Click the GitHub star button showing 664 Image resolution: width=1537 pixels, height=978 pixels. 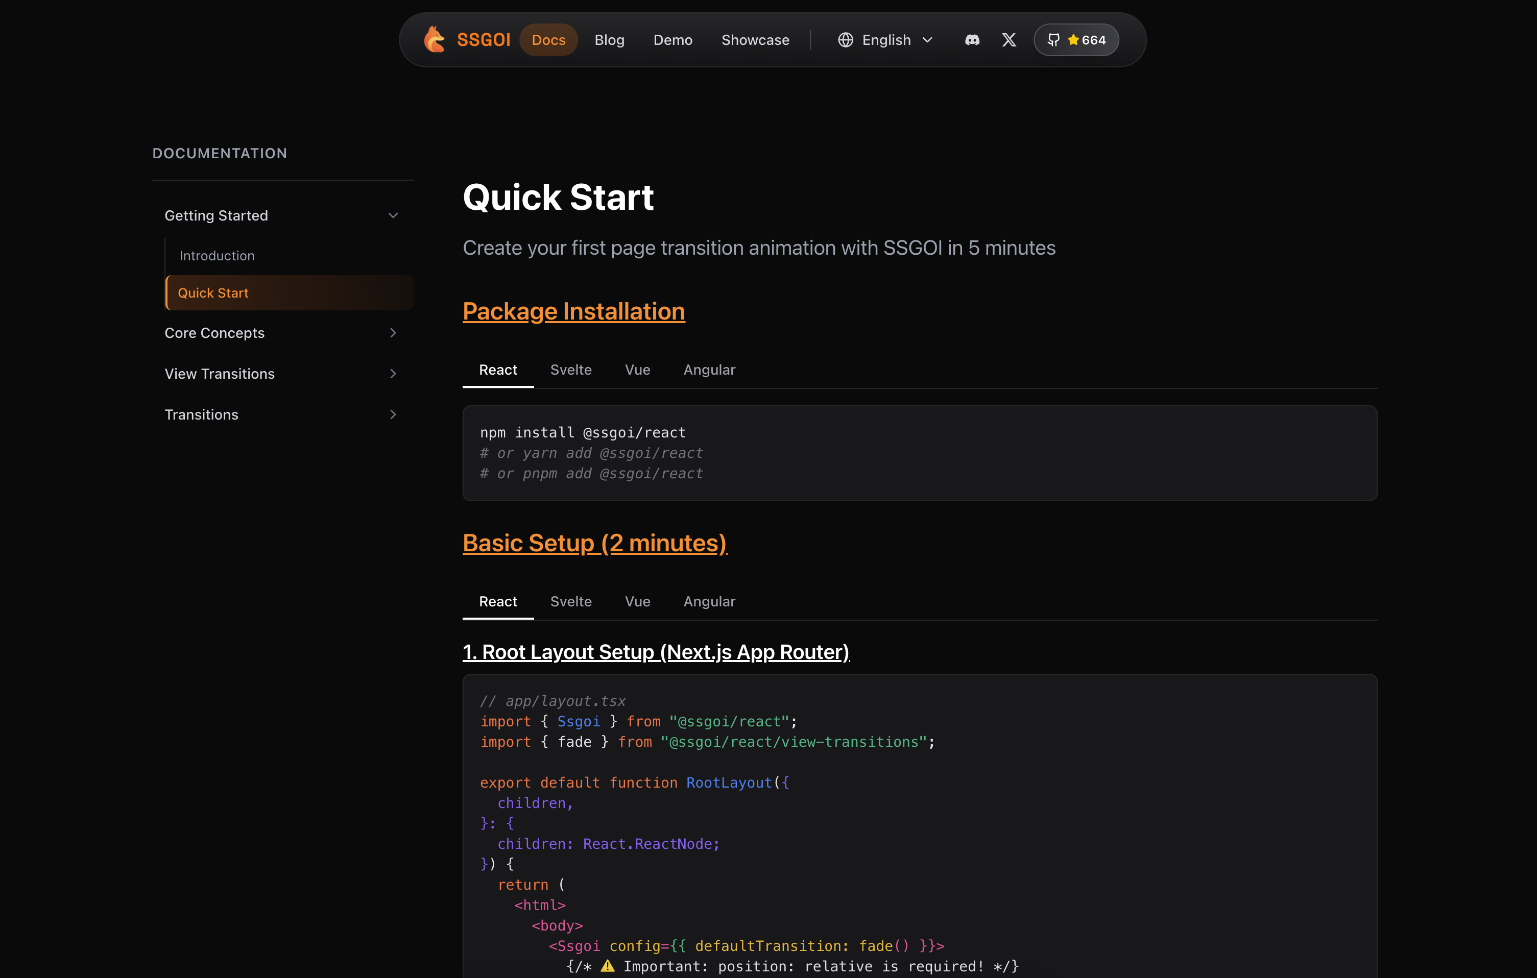(x=1076, y=39)
